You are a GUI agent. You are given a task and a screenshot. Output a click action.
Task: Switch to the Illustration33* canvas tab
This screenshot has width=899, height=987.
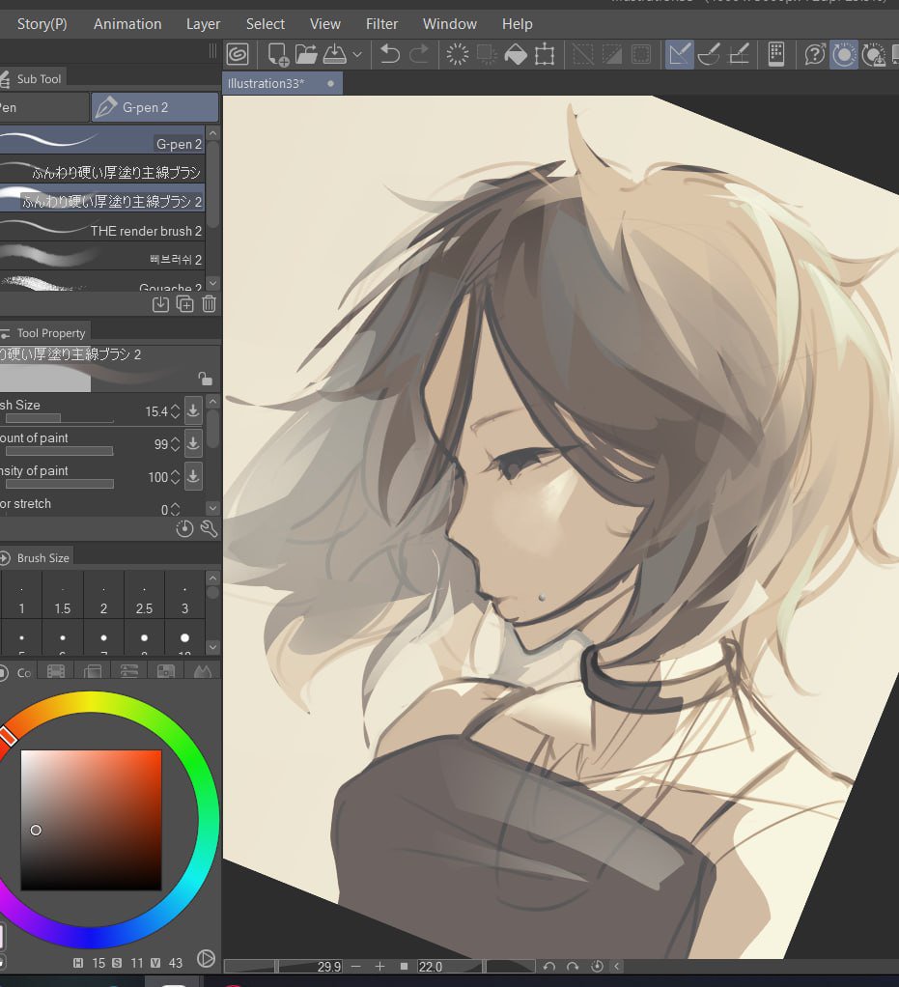281,83
